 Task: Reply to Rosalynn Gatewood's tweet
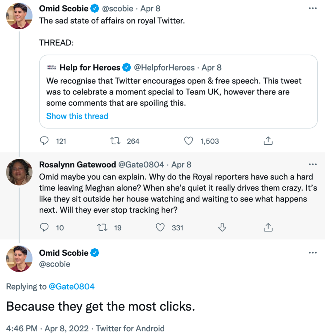click(x=44, y=227)
